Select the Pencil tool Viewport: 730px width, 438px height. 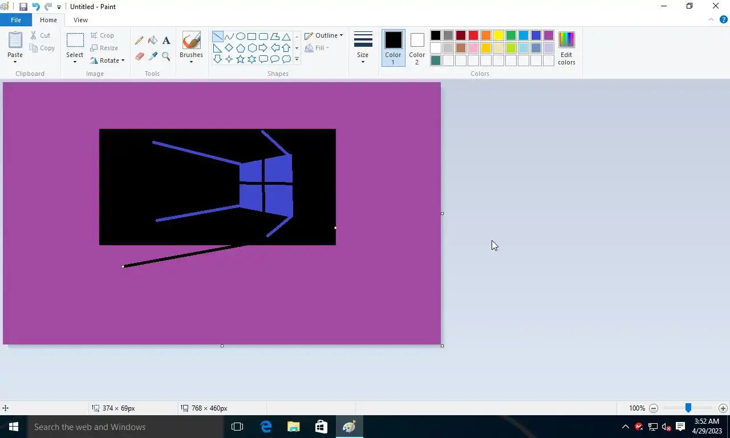tap(139, 40)
